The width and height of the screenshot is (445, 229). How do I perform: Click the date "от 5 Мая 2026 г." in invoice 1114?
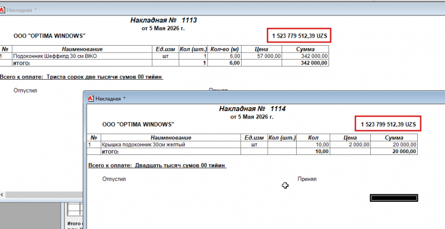pos(252,117)
